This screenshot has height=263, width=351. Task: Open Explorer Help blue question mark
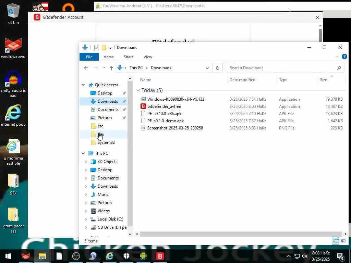point(344,57)
